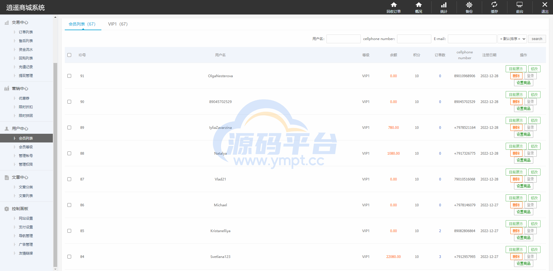Select 会员列表 in the sidebar
This screenshot has height=271, width=553.
coord(26,138)
